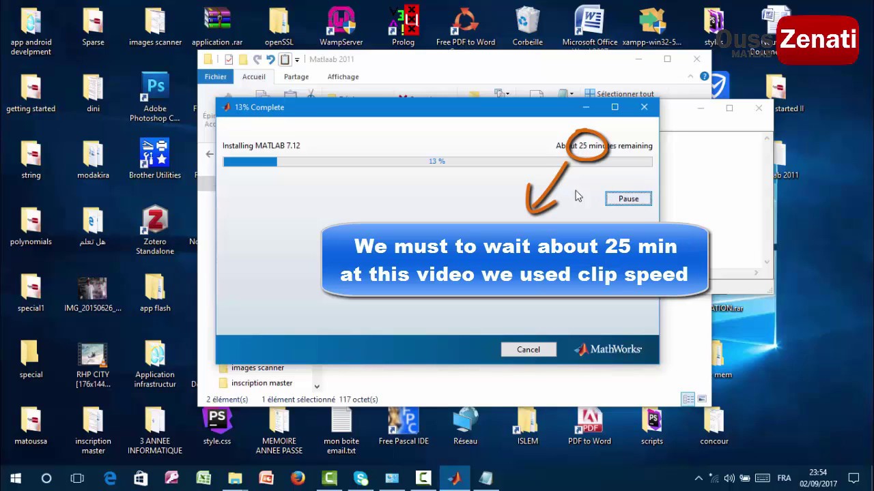Open Cortana search circle
Image resolution: width=874 pixels, height=491 pixels.
46,478
